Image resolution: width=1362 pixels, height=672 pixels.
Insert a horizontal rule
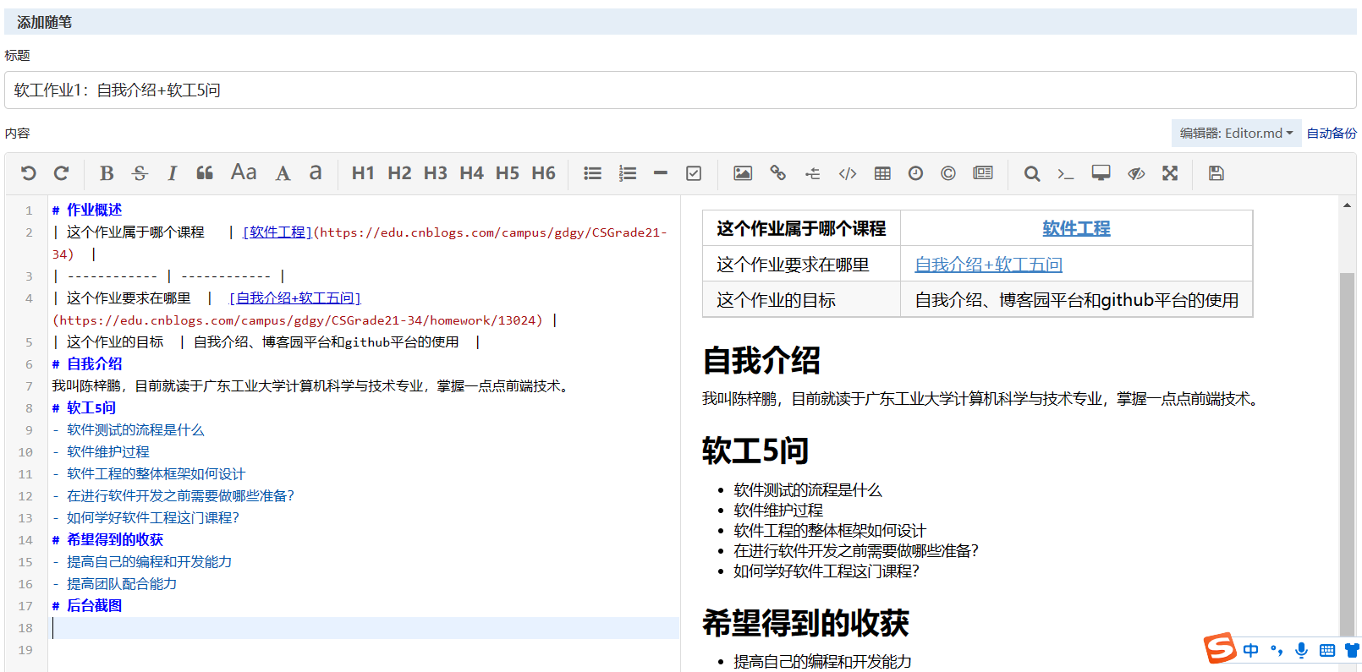tap(661, 173)
